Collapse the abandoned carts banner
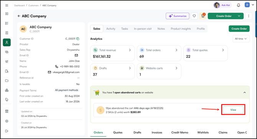This screenshot has width=257, height=139. [x=245, y=93]
